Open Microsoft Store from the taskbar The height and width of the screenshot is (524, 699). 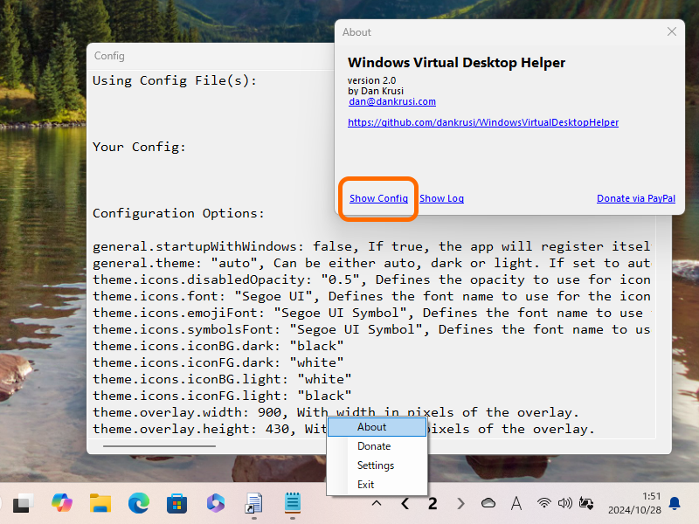pyautogui.click(x=177, y=504)
